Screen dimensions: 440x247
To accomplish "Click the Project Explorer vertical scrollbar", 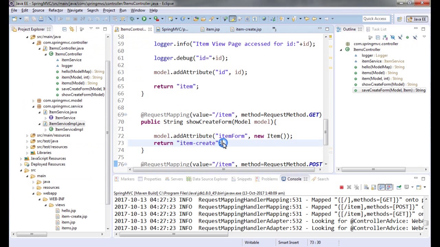I will [x=107, y=132].
